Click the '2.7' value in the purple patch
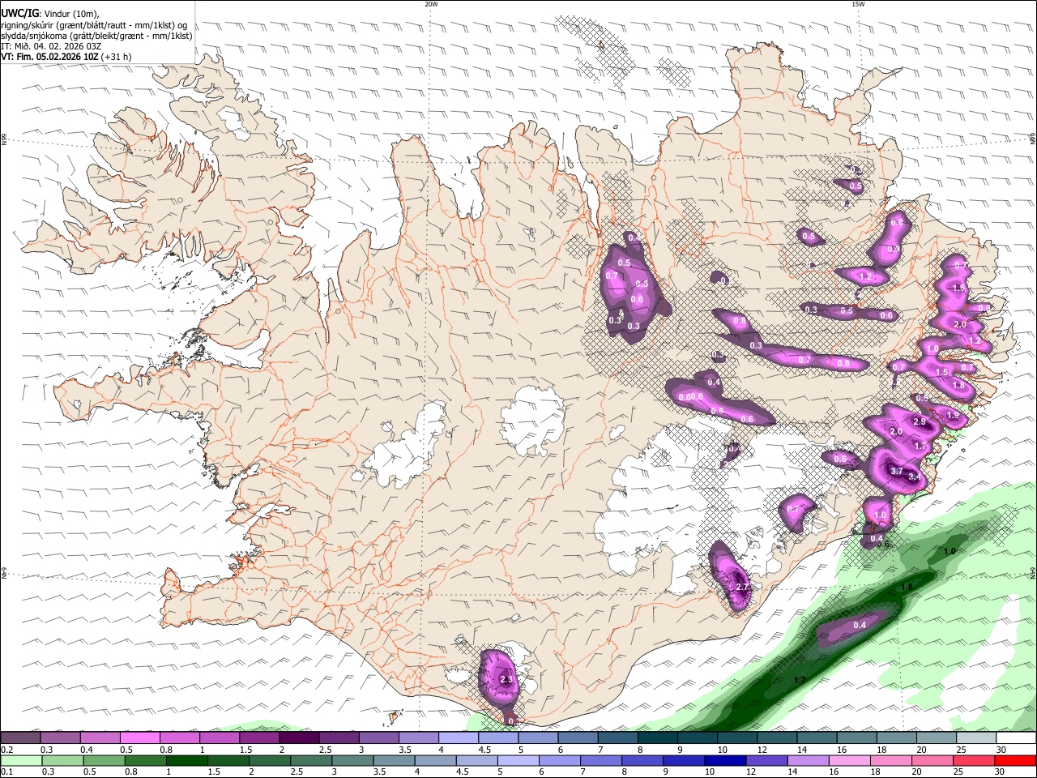The width and height of the screenshot is (1037, 778). coord(742,586)
